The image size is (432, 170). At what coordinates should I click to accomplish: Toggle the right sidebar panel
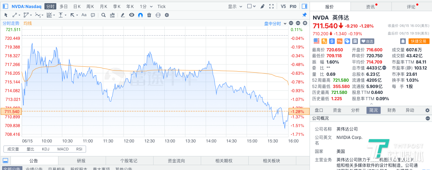pyautogui.click(x=304, y=6)
